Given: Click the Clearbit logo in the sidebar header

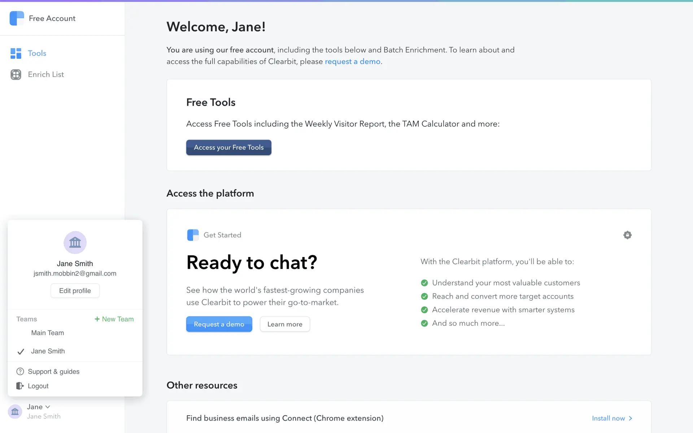Looking at the screenshot, I should point(17,18).
